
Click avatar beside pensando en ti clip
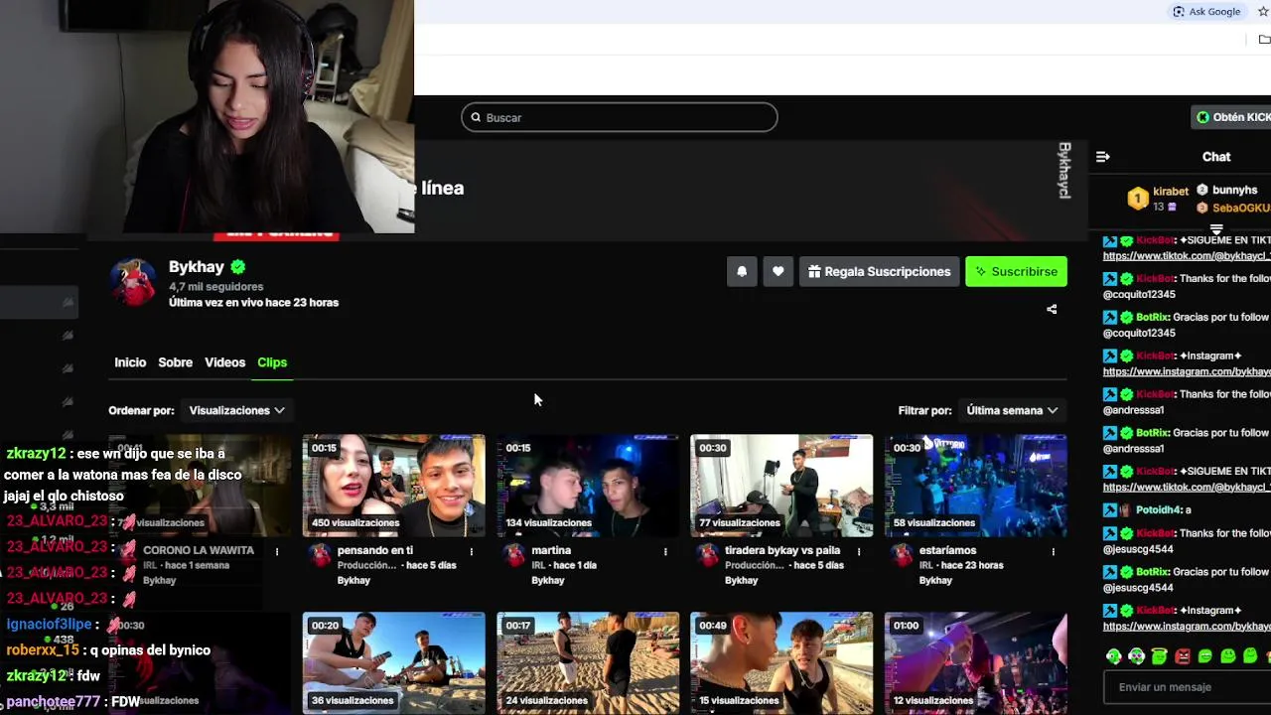320,555
